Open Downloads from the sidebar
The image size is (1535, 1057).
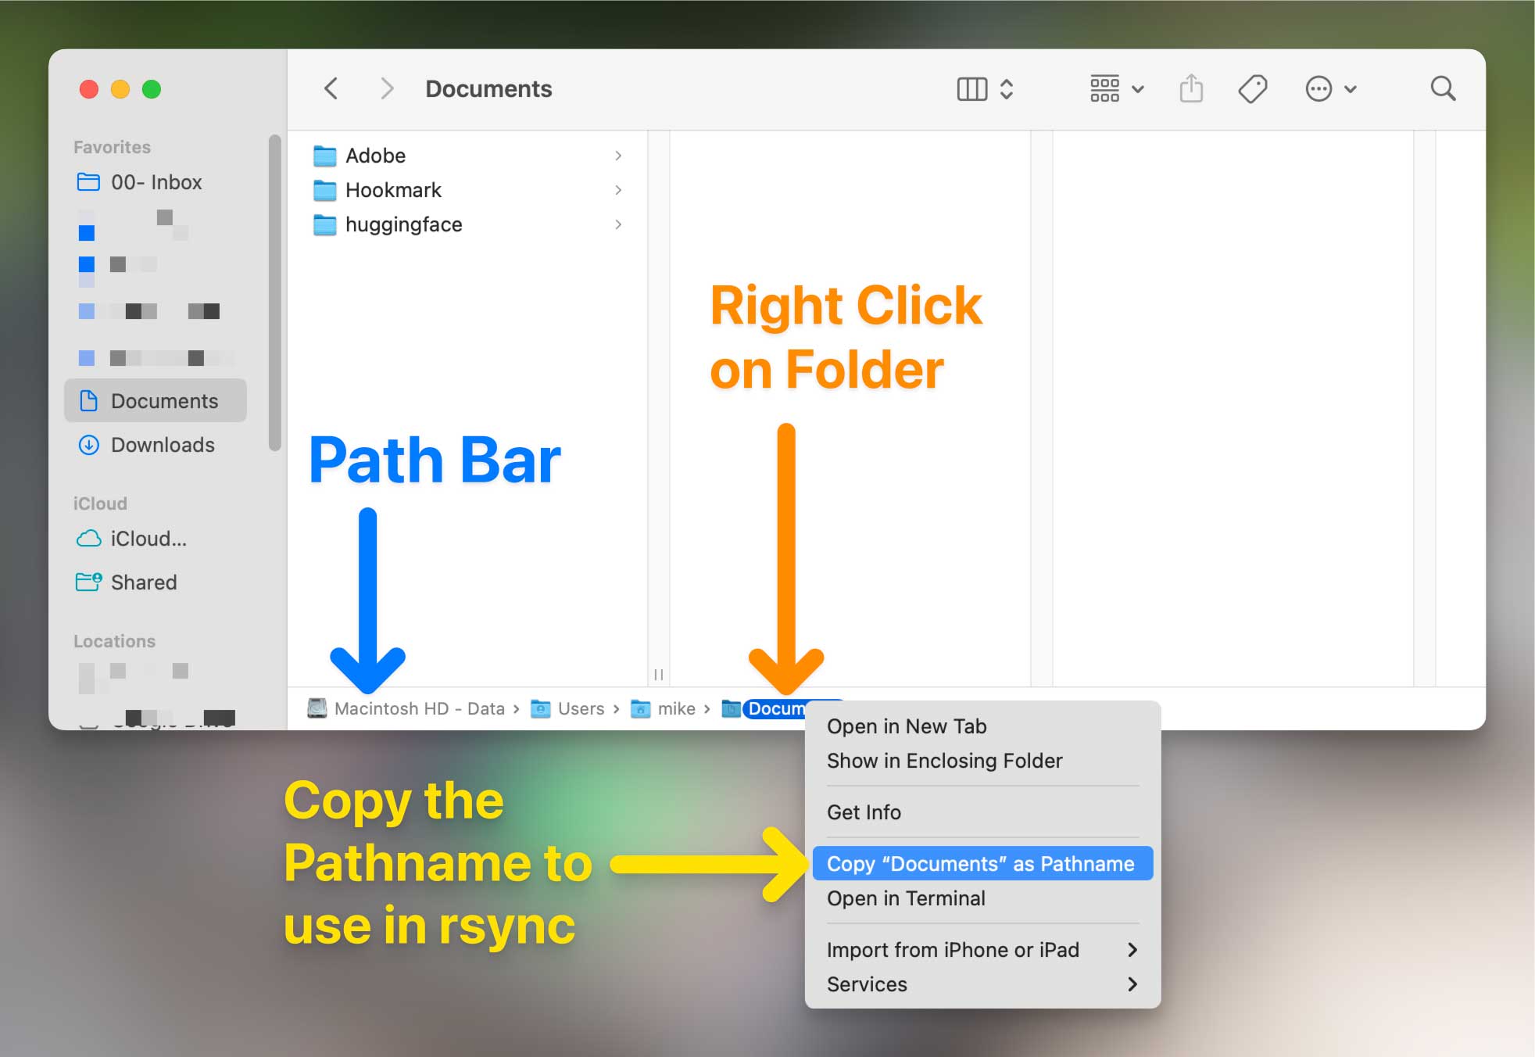(156, 445)
